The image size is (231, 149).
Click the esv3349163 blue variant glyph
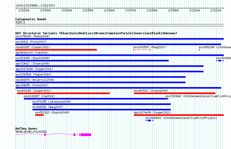coord(150,120)
